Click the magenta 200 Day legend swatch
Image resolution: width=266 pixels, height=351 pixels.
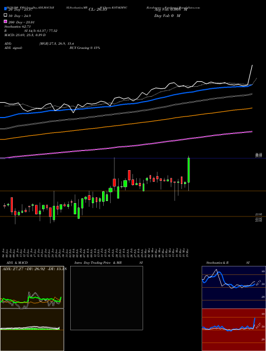click(x=5, y=22)
